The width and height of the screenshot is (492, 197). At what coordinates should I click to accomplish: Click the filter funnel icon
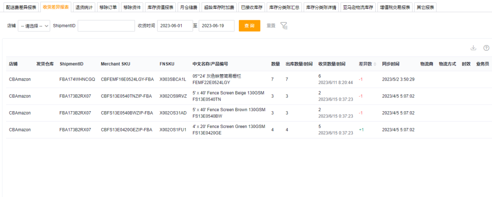[284, 26]
